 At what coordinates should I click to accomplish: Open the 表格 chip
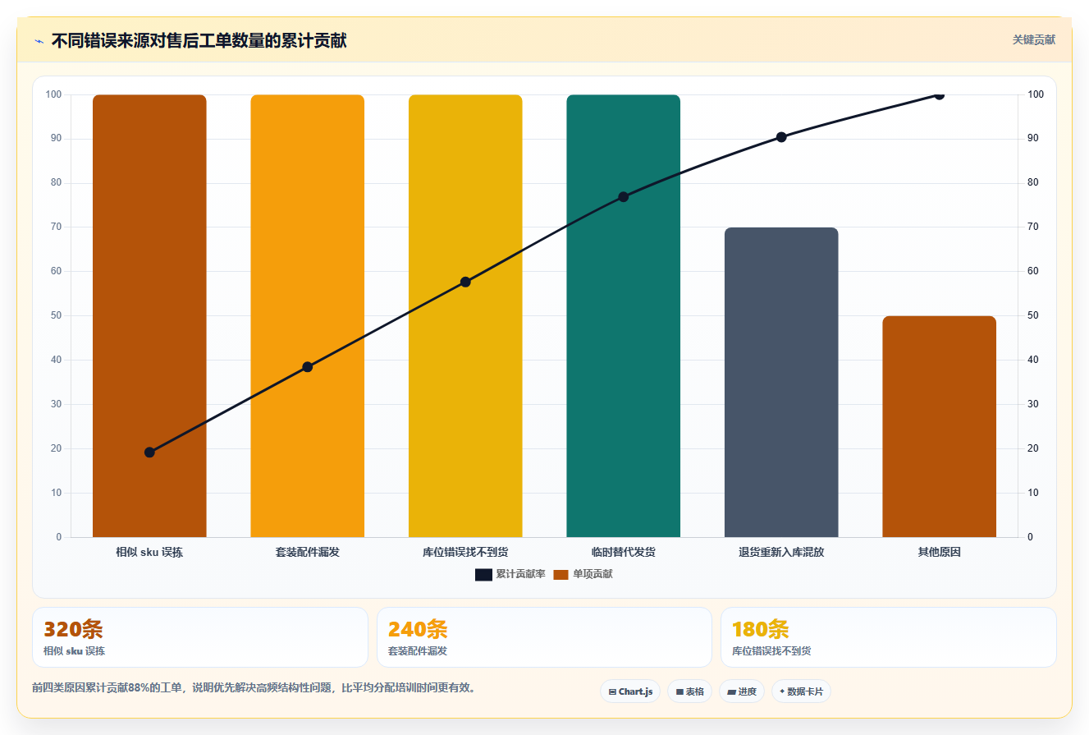[689, 691]
